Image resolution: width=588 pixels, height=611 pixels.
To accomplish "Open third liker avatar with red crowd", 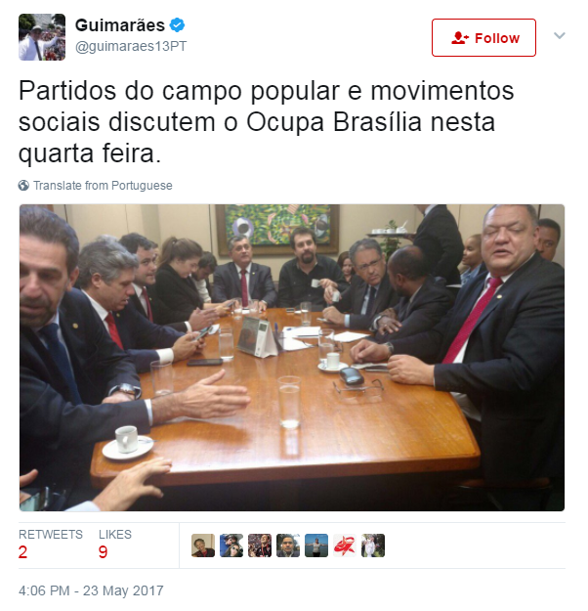I will click(x=260, y=546).
